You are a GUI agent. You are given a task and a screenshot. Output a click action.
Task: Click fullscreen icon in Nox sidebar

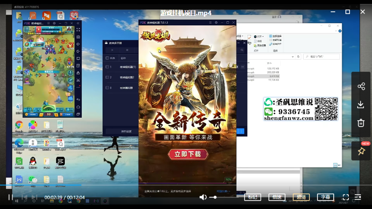coord(78,30)
